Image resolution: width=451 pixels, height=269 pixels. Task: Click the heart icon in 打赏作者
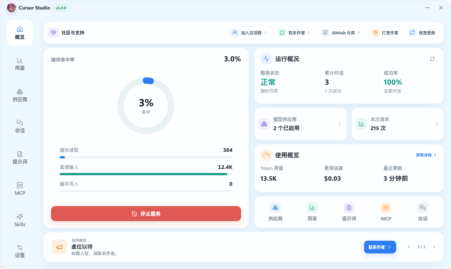click(376, 33)
